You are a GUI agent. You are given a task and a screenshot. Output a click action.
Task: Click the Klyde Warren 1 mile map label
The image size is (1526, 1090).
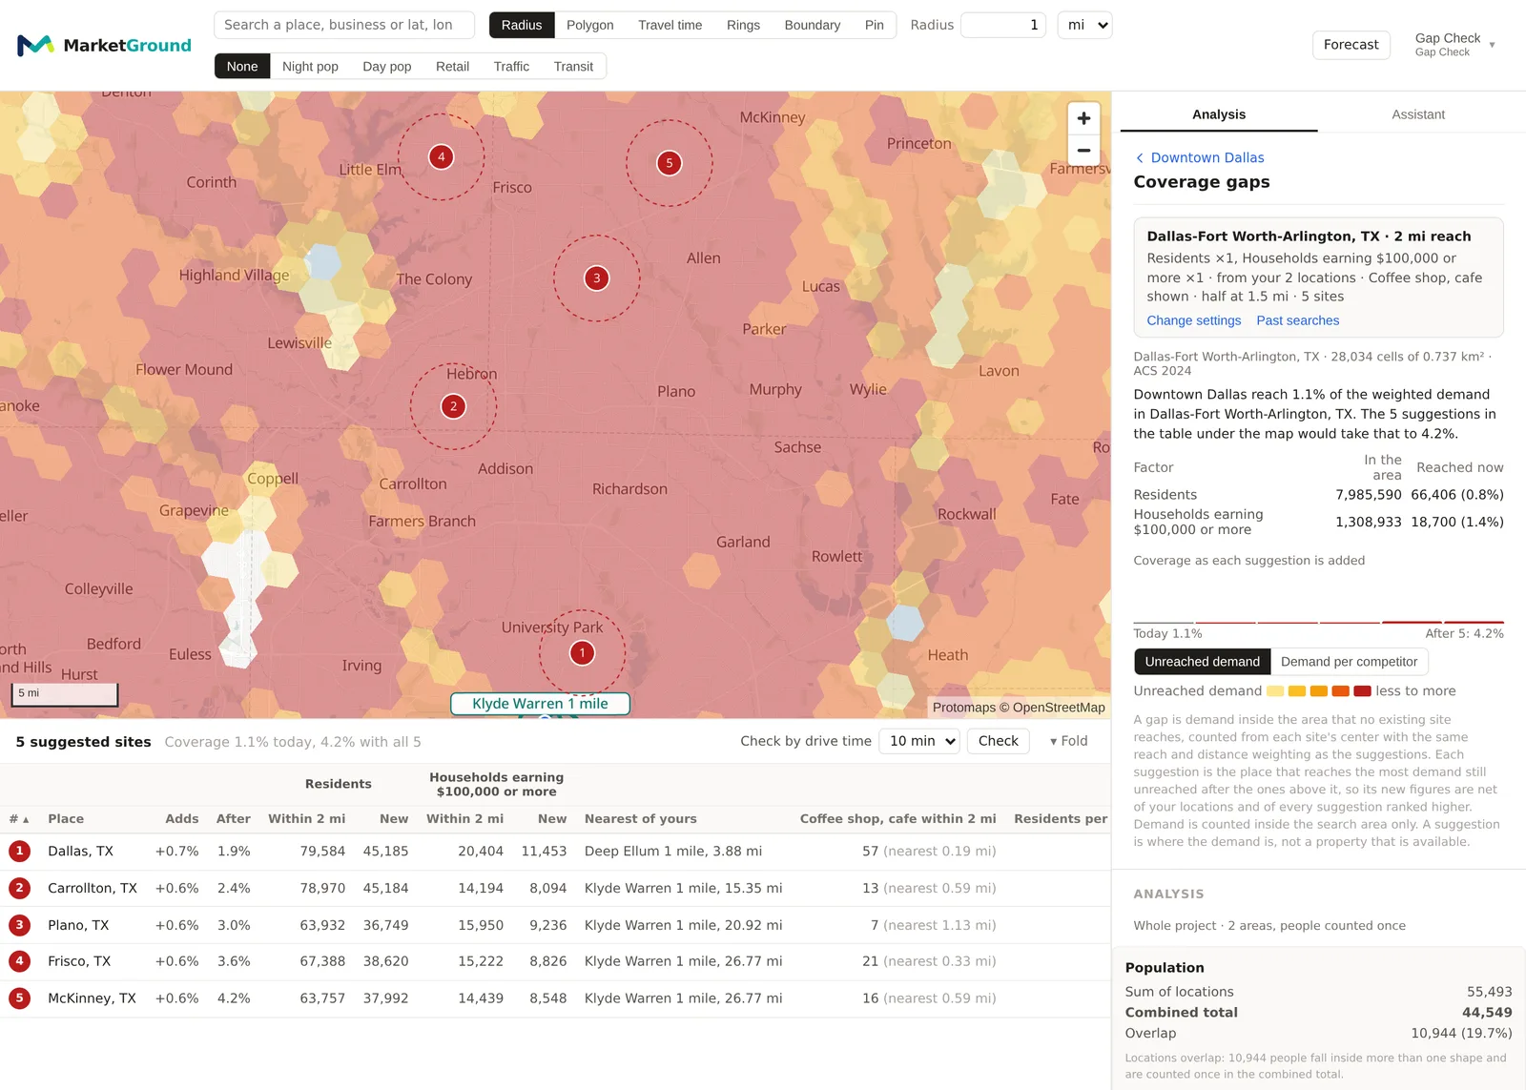coord(540,704)
